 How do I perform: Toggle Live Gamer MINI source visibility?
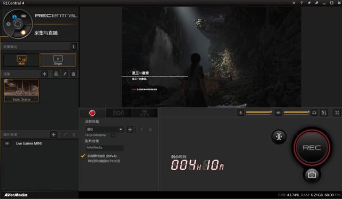(7, 144)
